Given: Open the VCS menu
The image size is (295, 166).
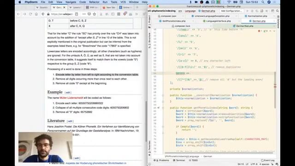Looking at the screenshot, I should 123,2.
